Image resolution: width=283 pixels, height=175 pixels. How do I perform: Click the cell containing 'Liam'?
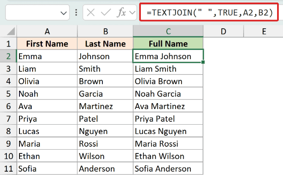point(47,68)
